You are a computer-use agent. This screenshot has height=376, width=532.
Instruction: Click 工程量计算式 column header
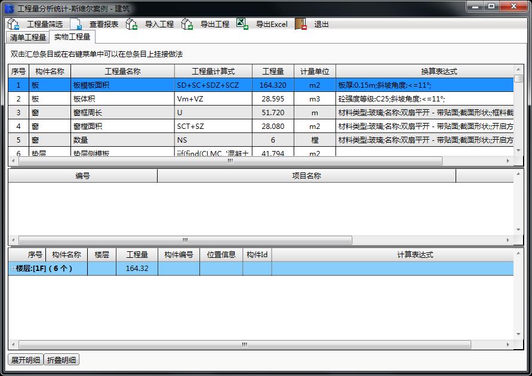pos(213,71)
